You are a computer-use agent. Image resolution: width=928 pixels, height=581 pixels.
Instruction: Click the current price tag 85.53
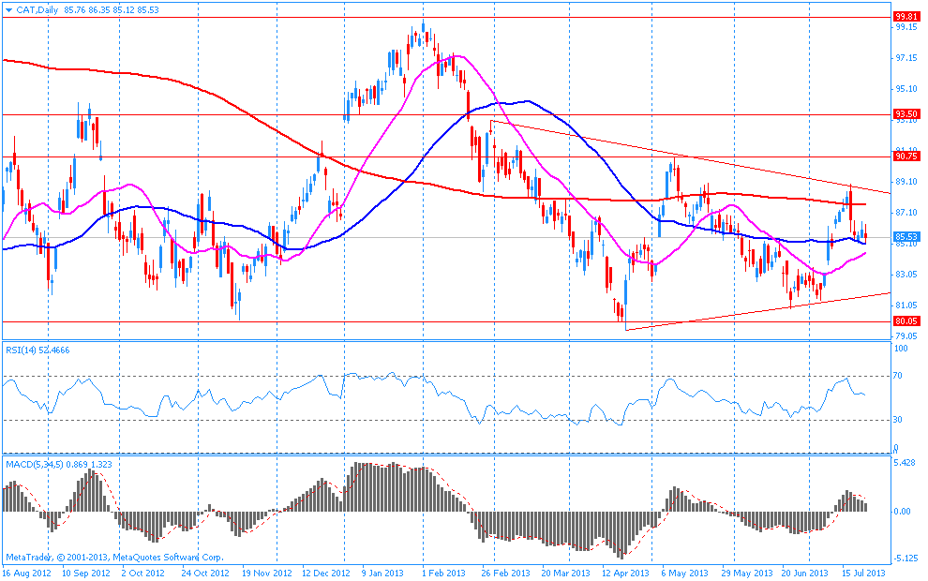coord(906,237)
